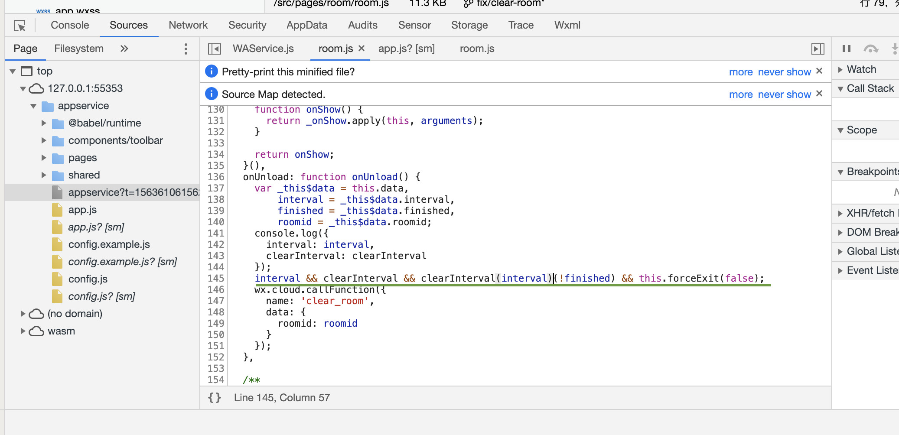The width and height of the screenshot is (899, 435).
Task: Dismiss the Pretty-print infobar
Action: pyautogui.click(x=819, y=71)
